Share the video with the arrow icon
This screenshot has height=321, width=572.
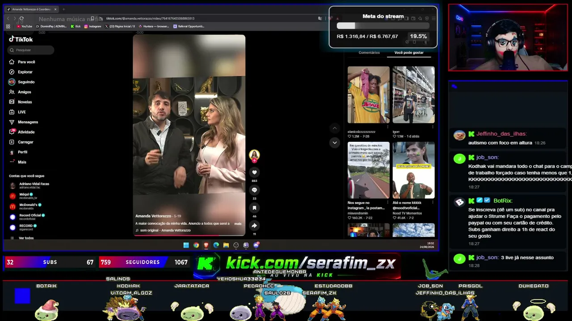pyautogui.click(x=254, y=226)
